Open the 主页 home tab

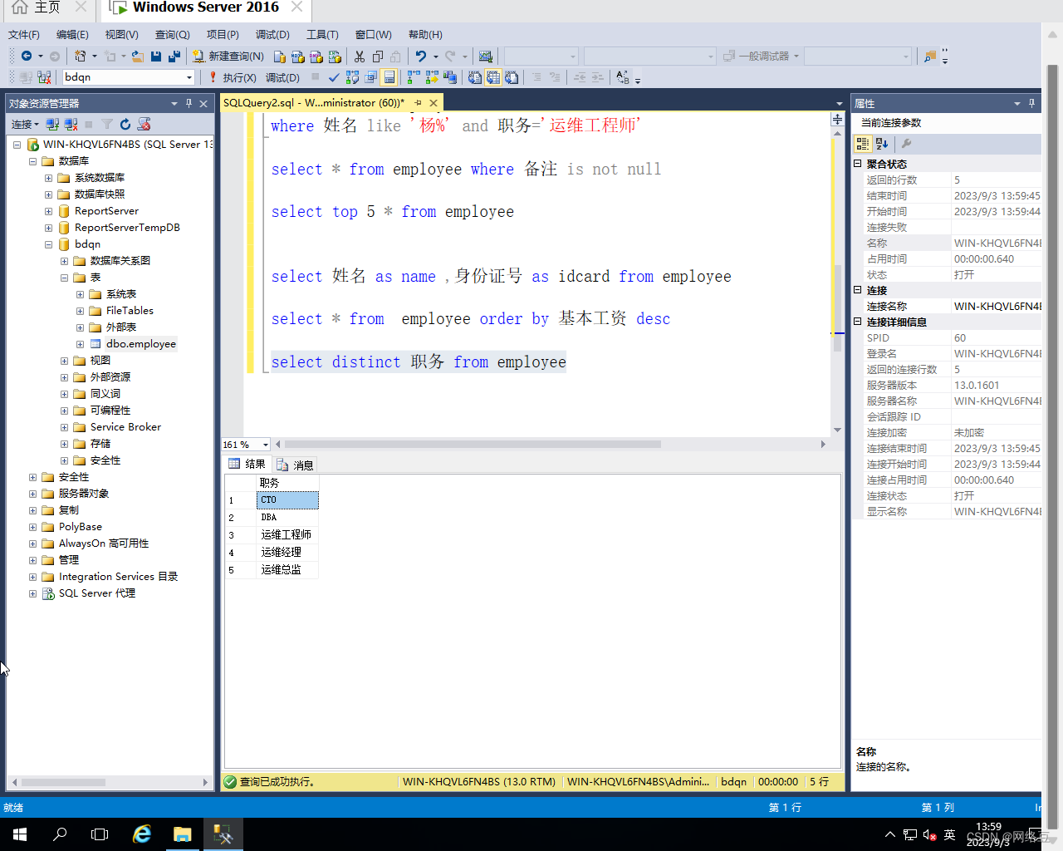click(47, 7)
